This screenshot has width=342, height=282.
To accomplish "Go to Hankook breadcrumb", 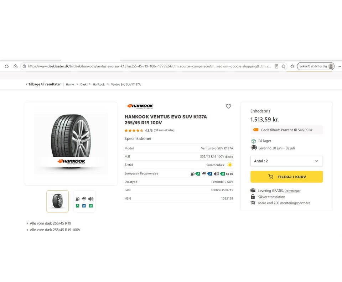I will (99, 84).
